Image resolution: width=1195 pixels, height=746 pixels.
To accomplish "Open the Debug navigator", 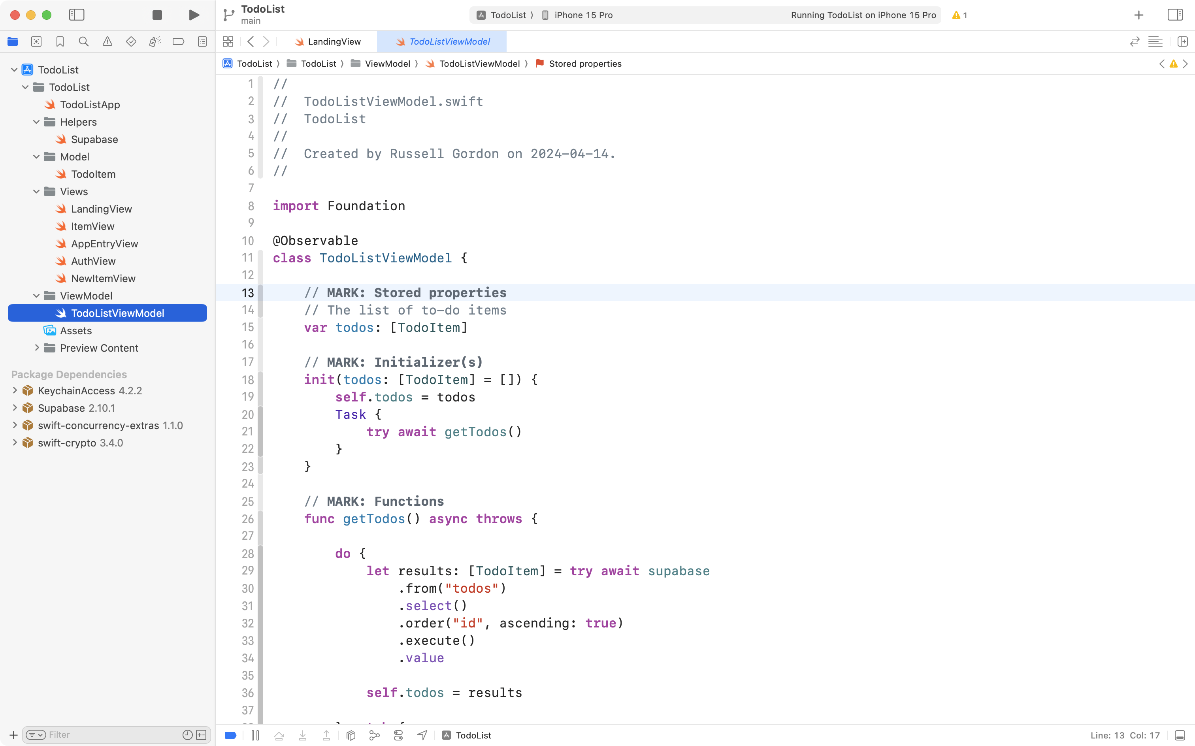I will (155, 41).
